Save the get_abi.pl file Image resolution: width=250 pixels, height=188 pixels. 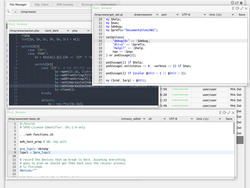(242, 14)
